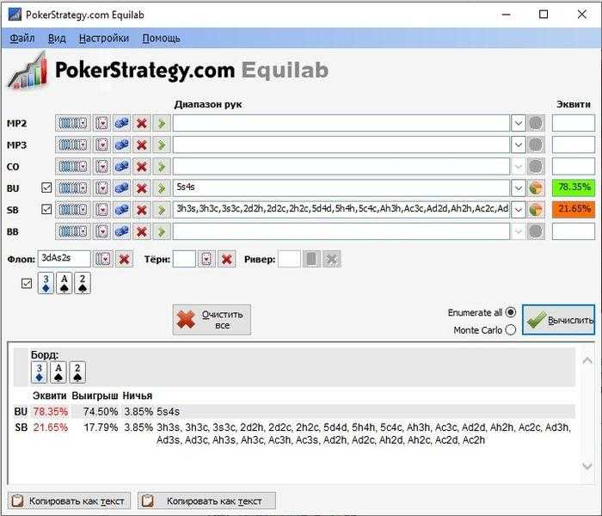The height and width of the screenshot is (516, 602).
Task: Select 2 of spades flop card
Action: (x=83, y=283)
